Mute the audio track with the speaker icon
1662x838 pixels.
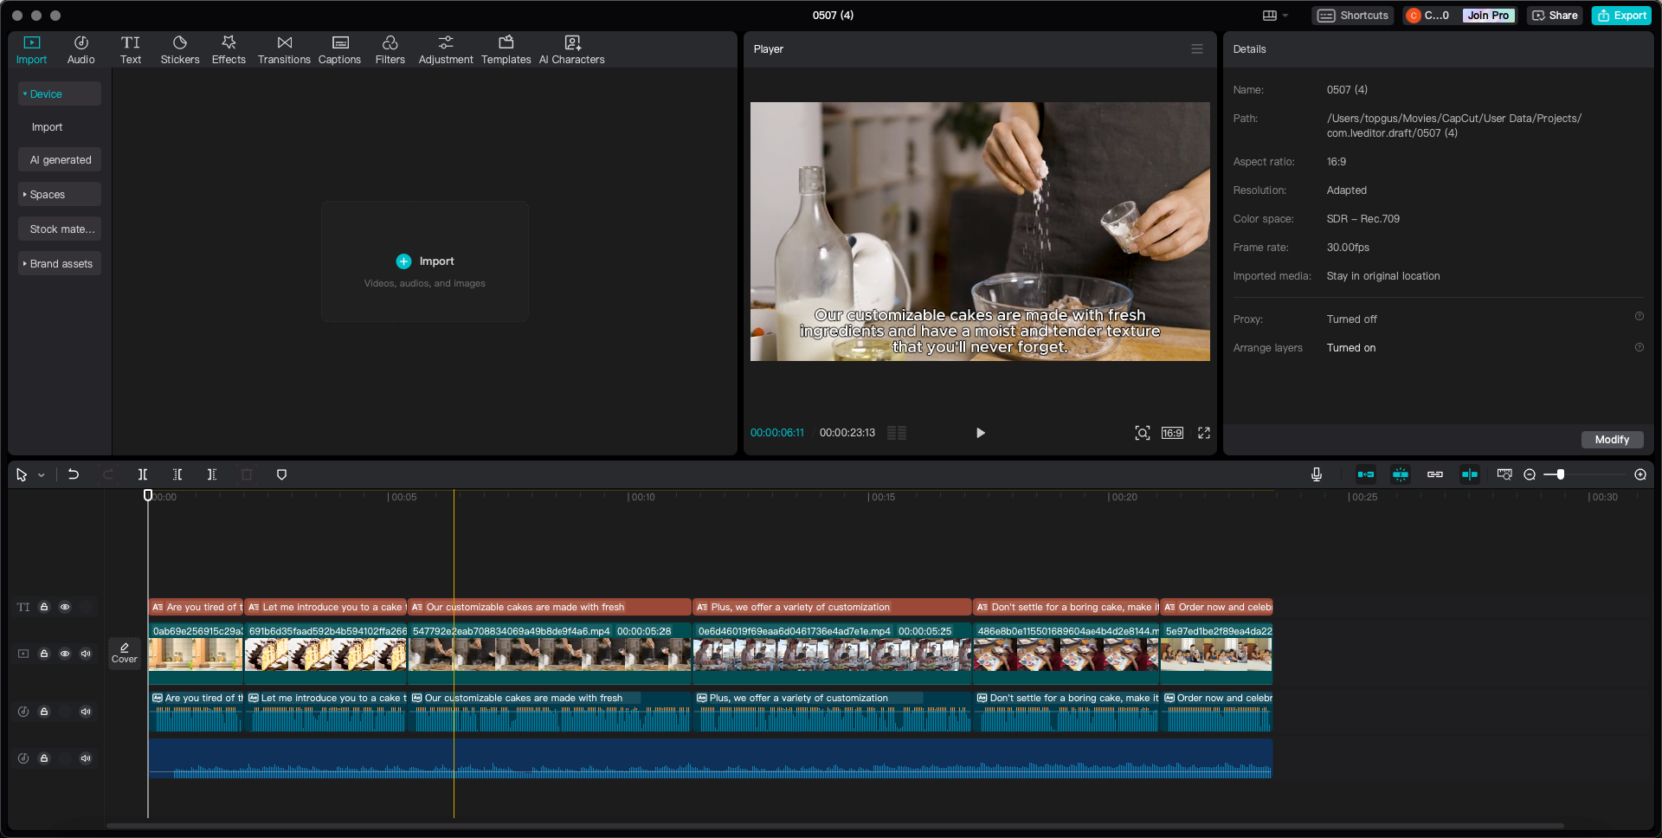tap(86, 712)
